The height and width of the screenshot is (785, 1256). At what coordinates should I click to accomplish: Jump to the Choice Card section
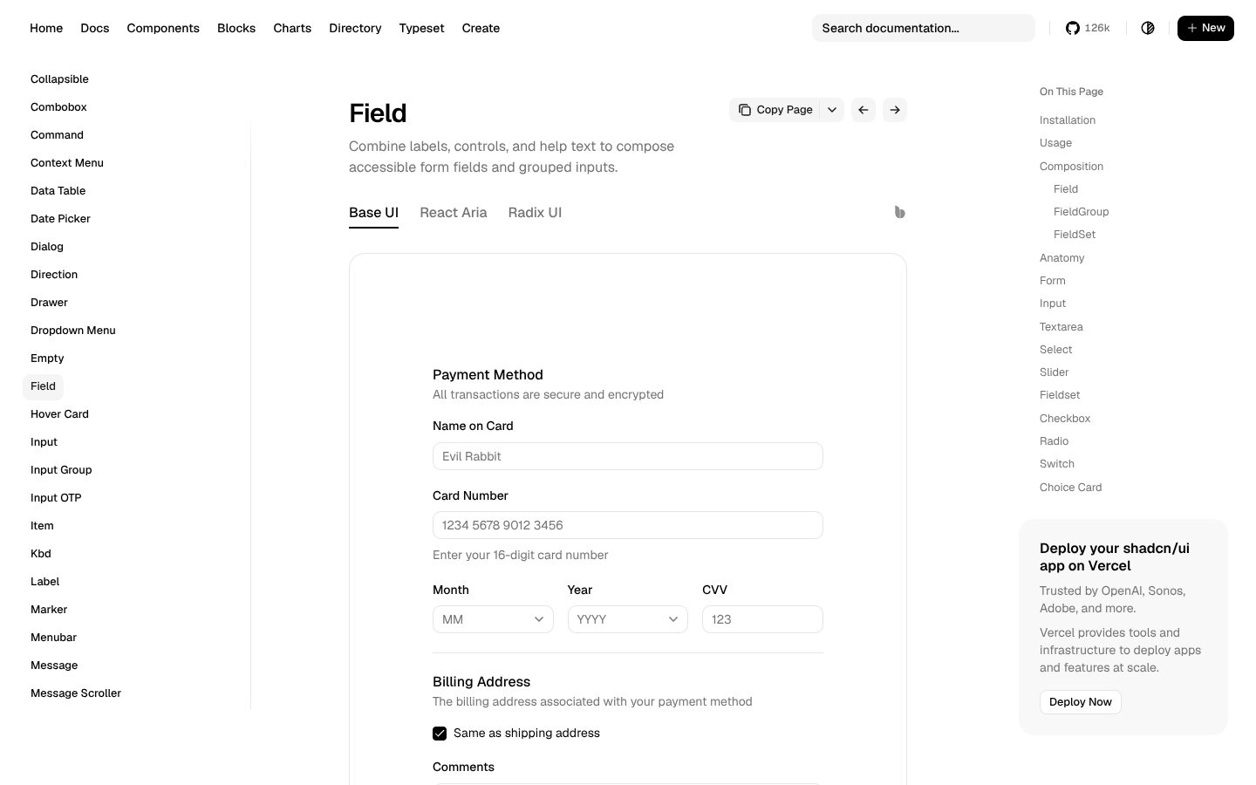(1070, 488)
